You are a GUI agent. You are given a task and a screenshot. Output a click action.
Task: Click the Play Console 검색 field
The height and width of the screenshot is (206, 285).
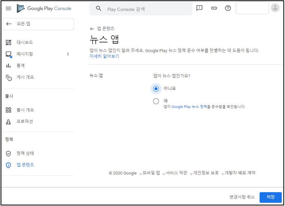tap(148, 9)
